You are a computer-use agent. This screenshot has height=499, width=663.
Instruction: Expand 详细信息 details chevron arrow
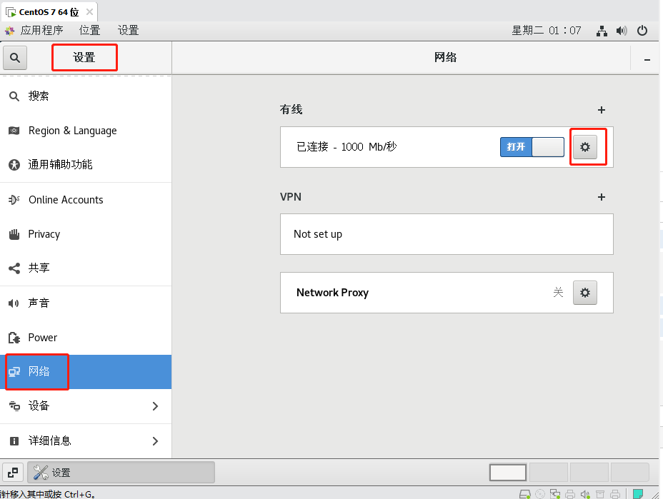(155, 441)
